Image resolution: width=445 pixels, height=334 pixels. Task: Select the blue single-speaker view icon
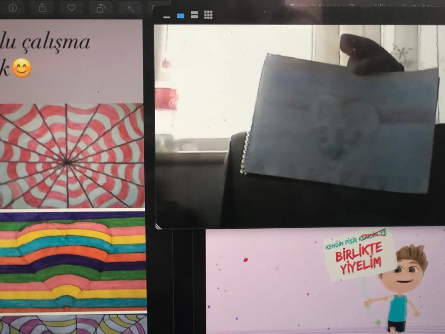pos(180,16)
